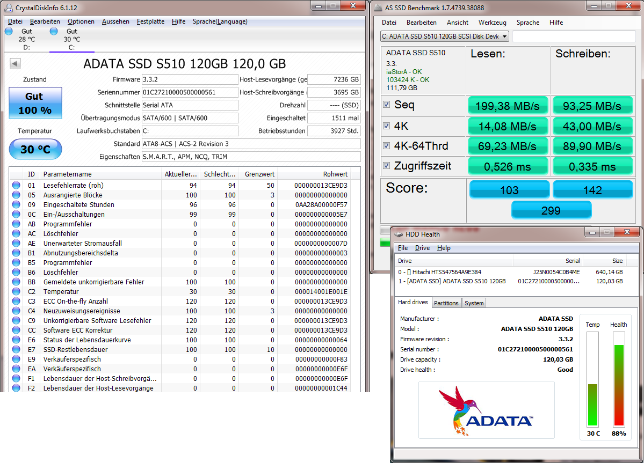This screenshot has width=644, height=463.
Task: Click the AS SSD Benchmark title bar icon
Action: click(378, 8)
